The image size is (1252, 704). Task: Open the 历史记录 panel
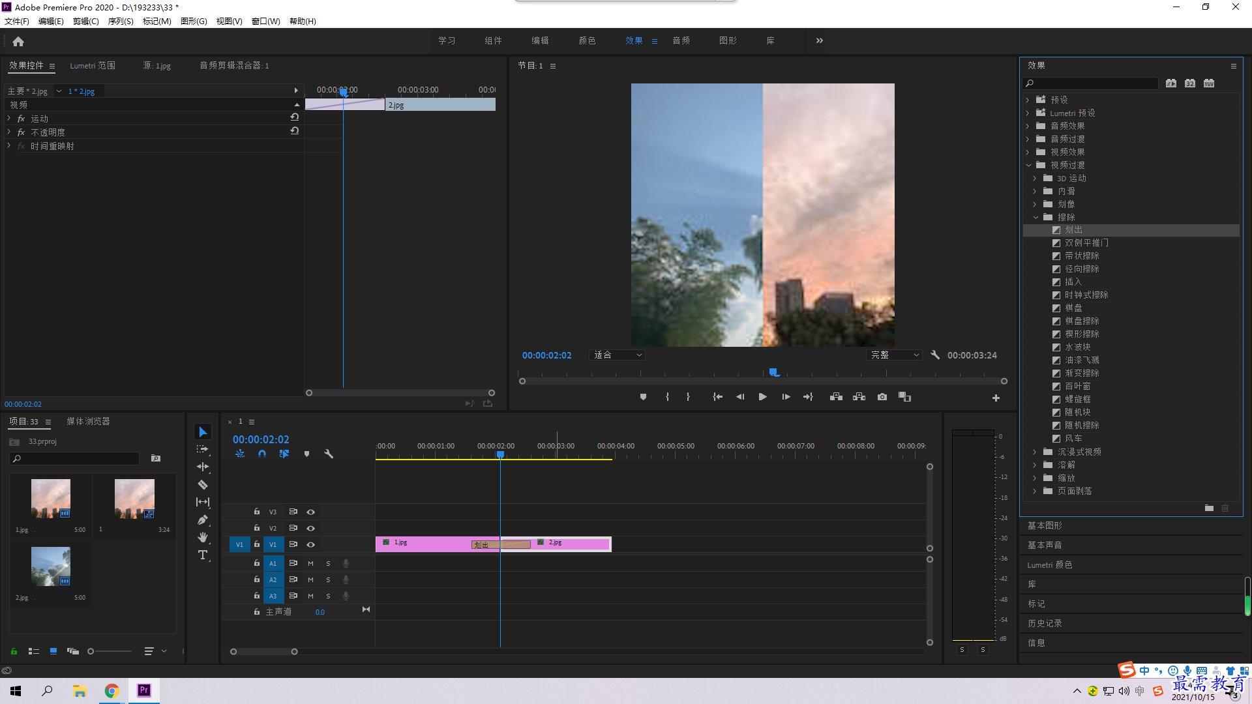pyautogui.click(x=1045, y=624)
